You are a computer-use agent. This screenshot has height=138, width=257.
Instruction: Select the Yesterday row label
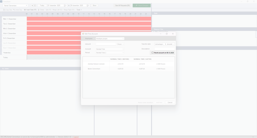7,53
